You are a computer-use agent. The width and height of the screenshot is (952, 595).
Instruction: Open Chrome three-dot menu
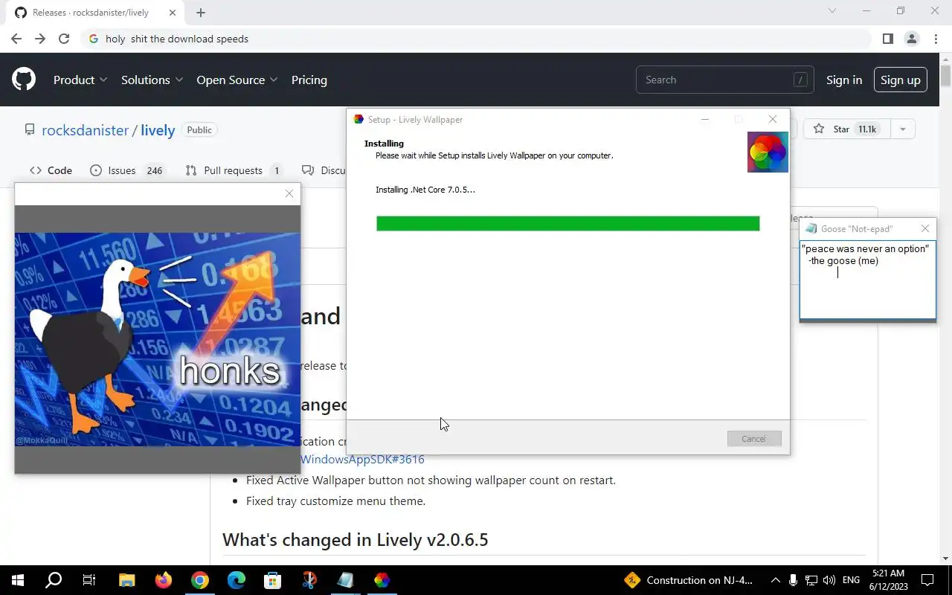pyautogui.click(x=935, y=39)
